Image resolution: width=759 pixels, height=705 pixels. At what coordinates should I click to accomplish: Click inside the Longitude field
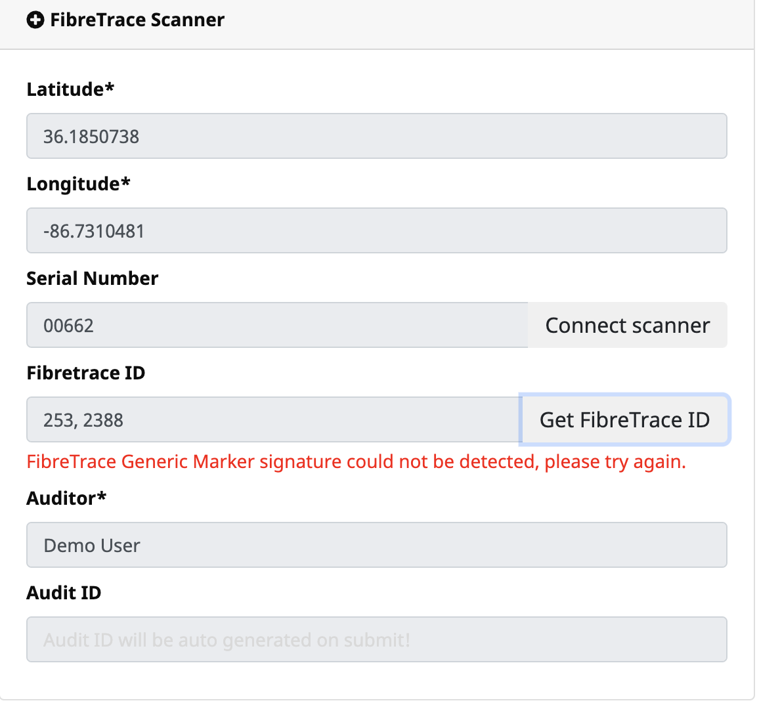click(x=376, y=230)
